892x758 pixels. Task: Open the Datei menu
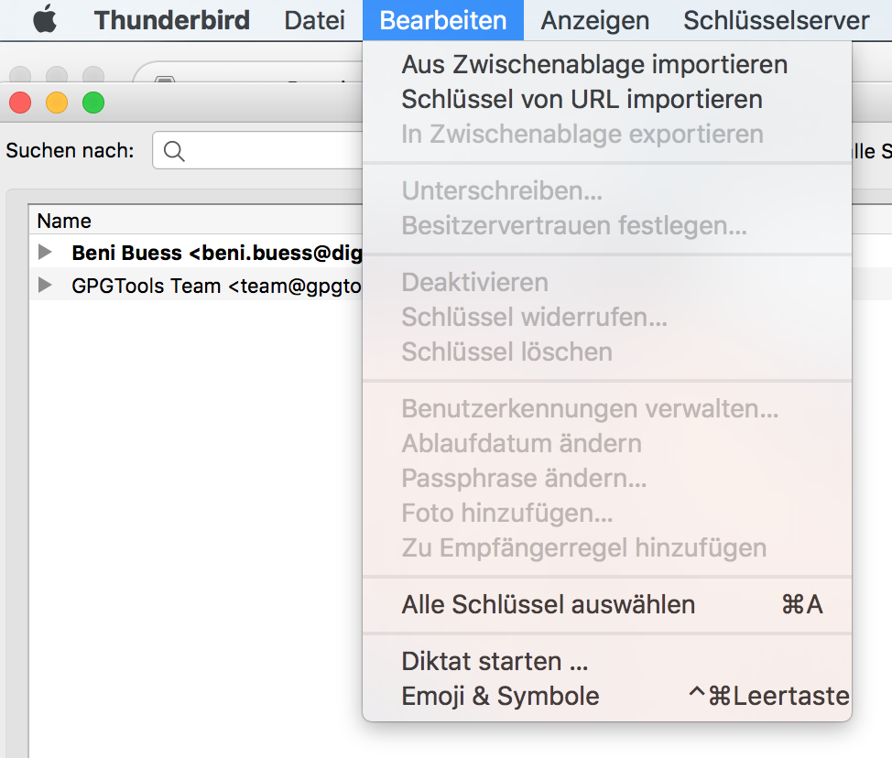coord(315,20)
